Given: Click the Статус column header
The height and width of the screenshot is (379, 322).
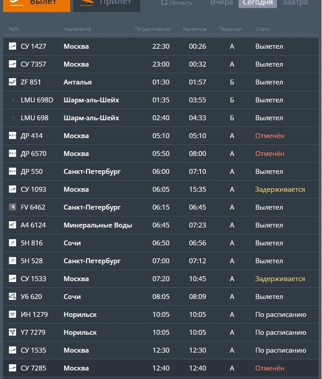Looking at the screenshot, I should click(263, 29).
